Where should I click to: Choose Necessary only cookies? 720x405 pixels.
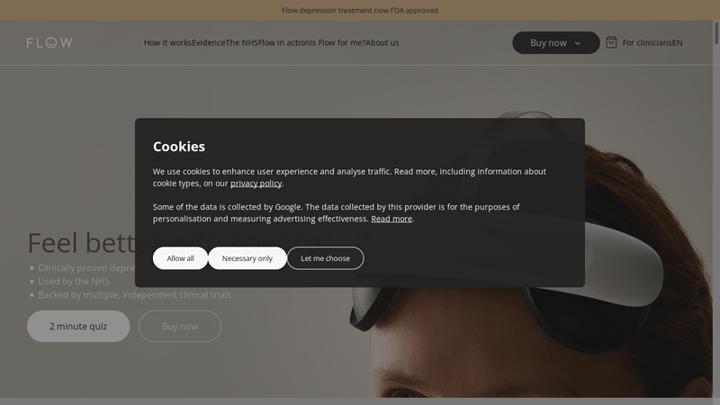click(247, 258)
